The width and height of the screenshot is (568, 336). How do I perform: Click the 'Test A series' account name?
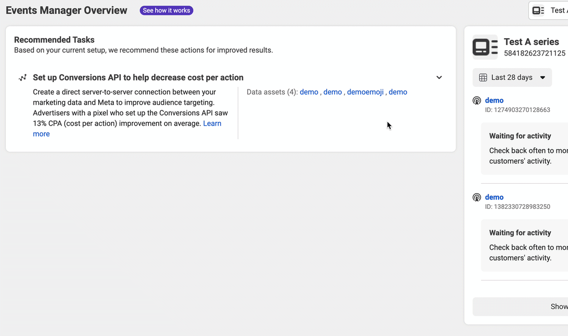point(531,42)
